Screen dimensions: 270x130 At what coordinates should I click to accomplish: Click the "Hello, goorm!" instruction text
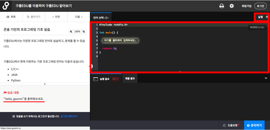(24, 99)
